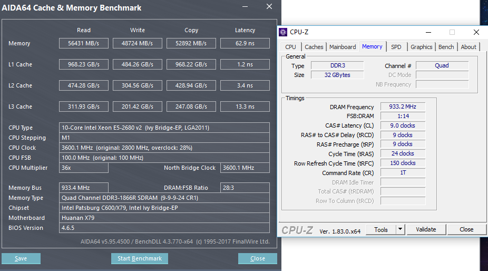Click the Tools button in CPU-Z
The image size is (488, 271).
pos(381,229)
